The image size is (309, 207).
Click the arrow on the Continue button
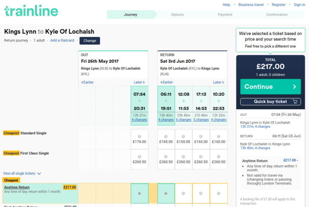pos(295,87)
